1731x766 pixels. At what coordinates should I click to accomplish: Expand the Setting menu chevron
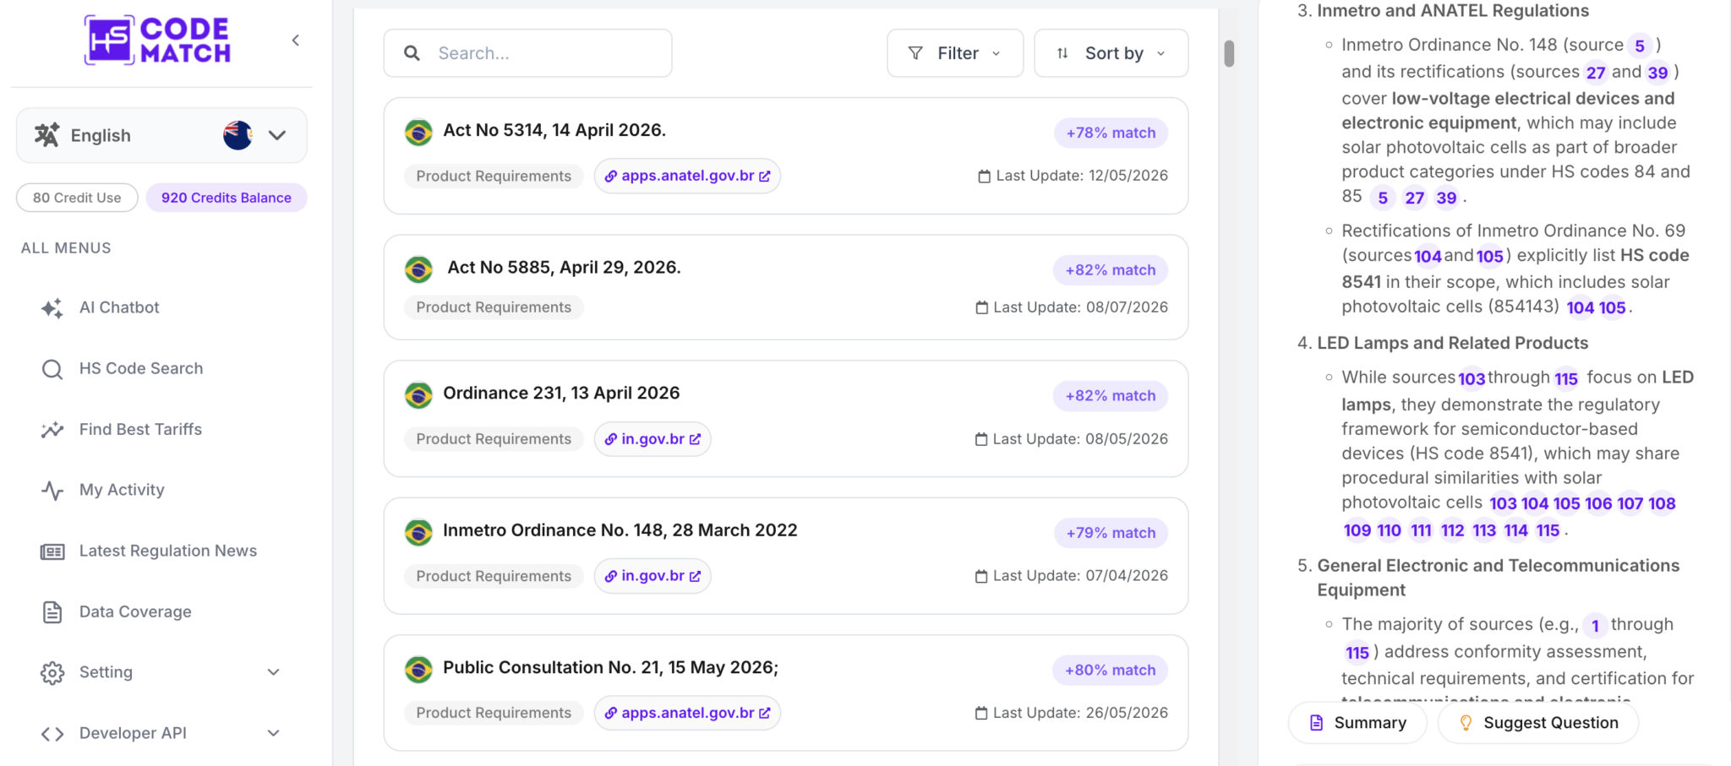click(273, 672)
